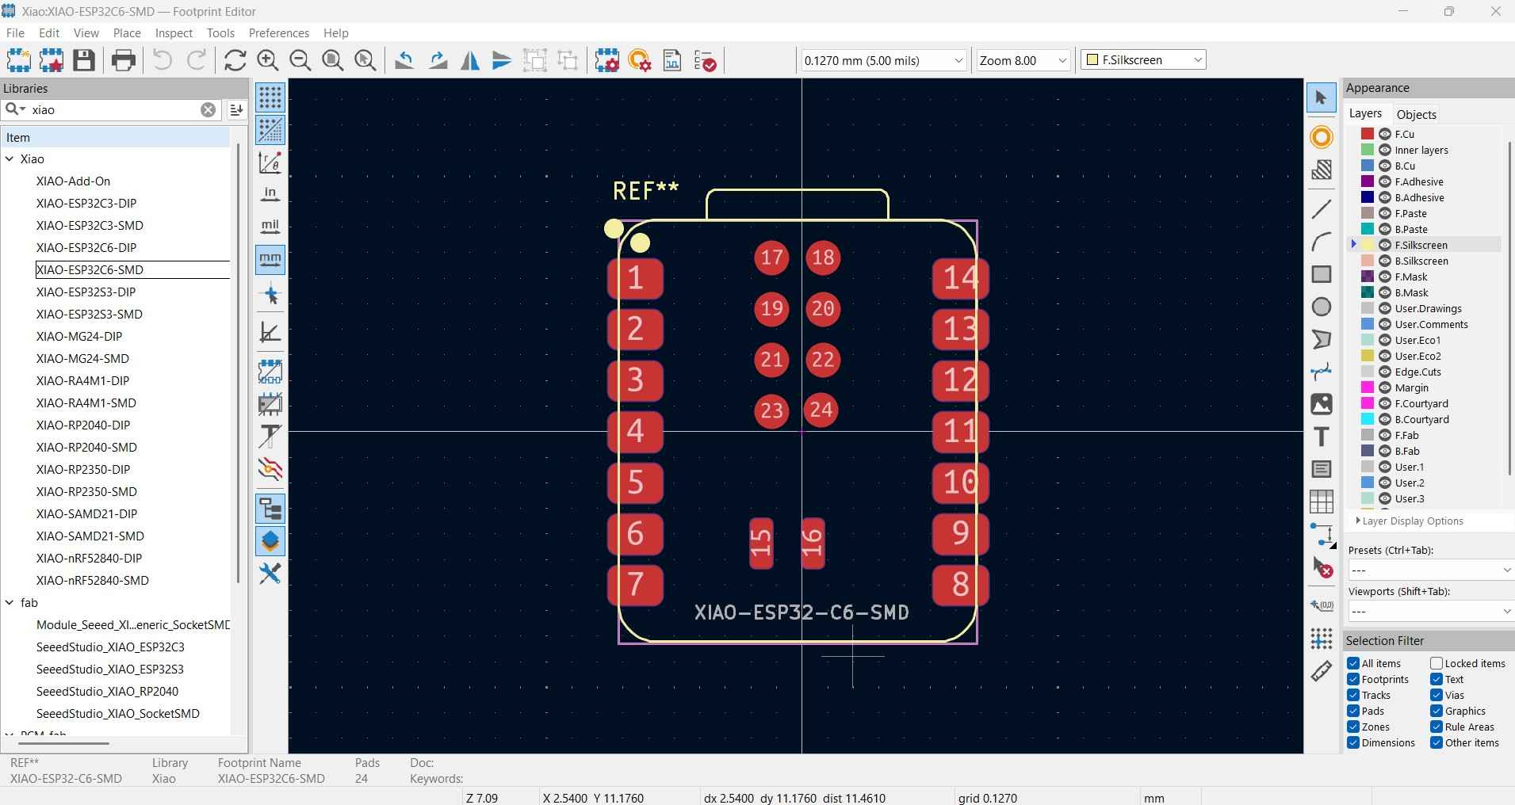Select the Draw Rectangle tool

coord(1321,274)
